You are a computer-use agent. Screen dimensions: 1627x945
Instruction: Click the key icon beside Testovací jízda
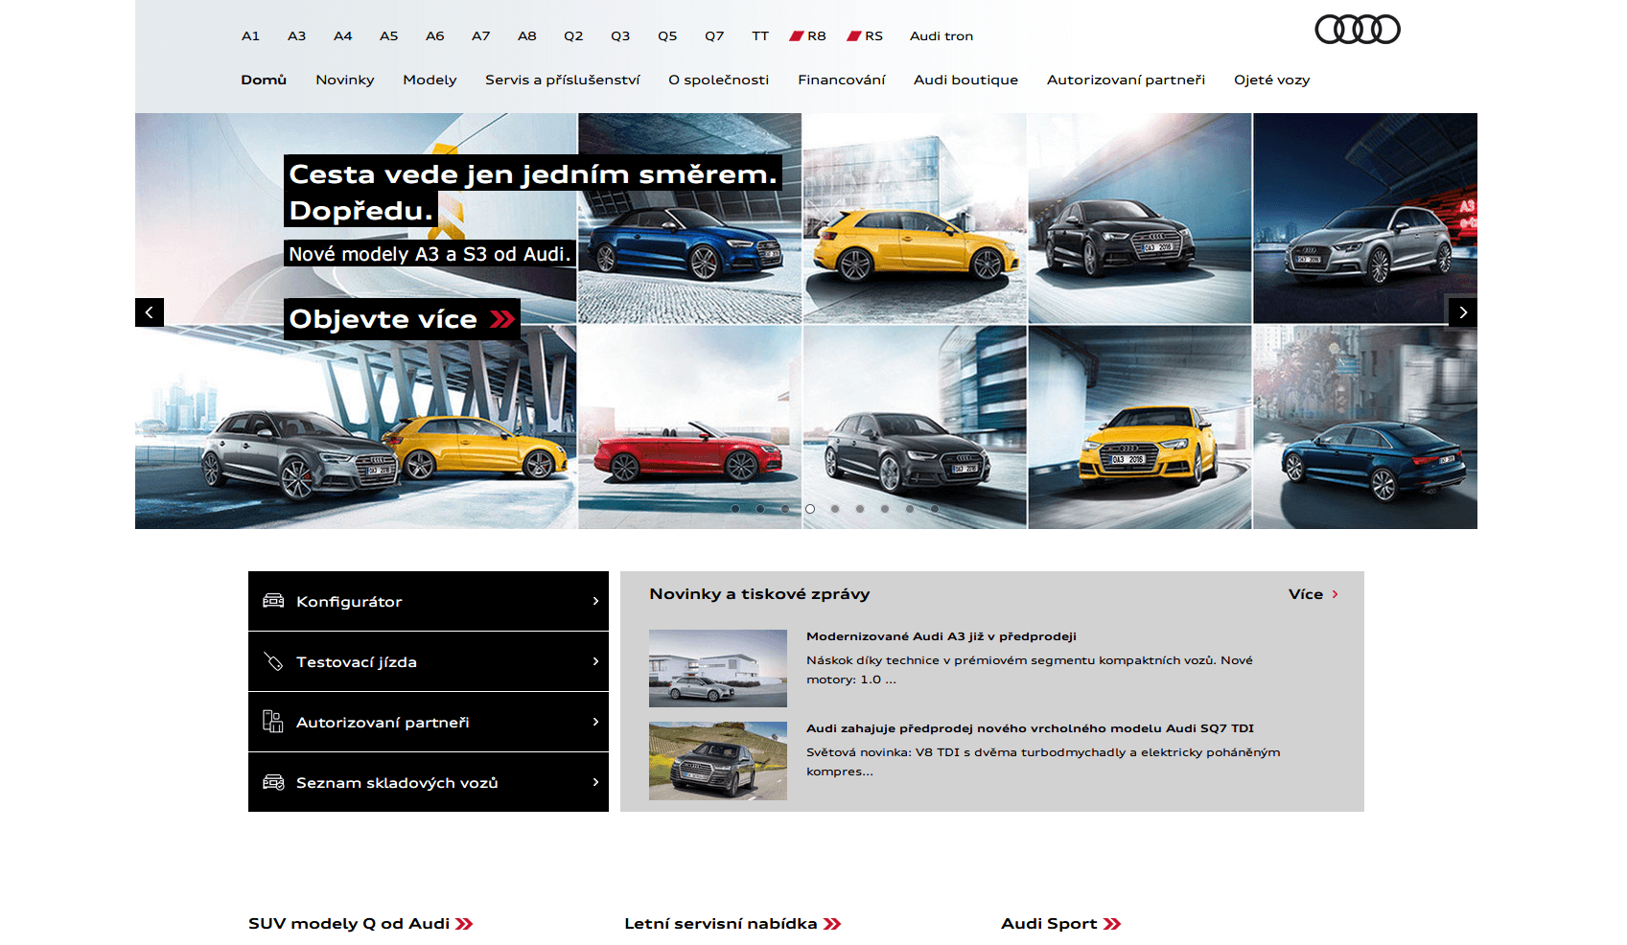click(273, 661)
